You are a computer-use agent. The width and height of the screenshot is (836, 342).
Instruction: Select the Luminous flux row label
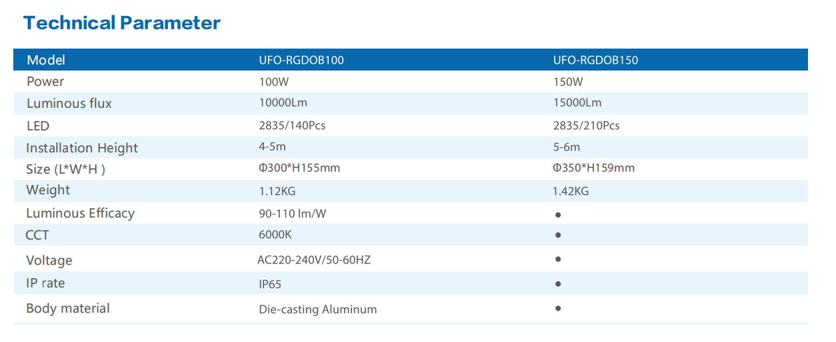coord(69,104)
